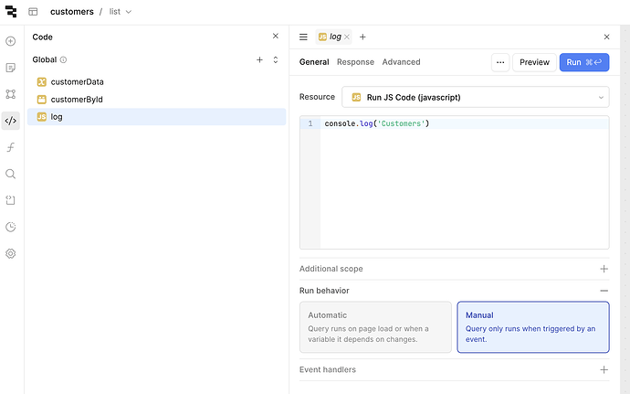The image size is (630, 394).
Task: Select the log JS query
Action: [157, 117]
